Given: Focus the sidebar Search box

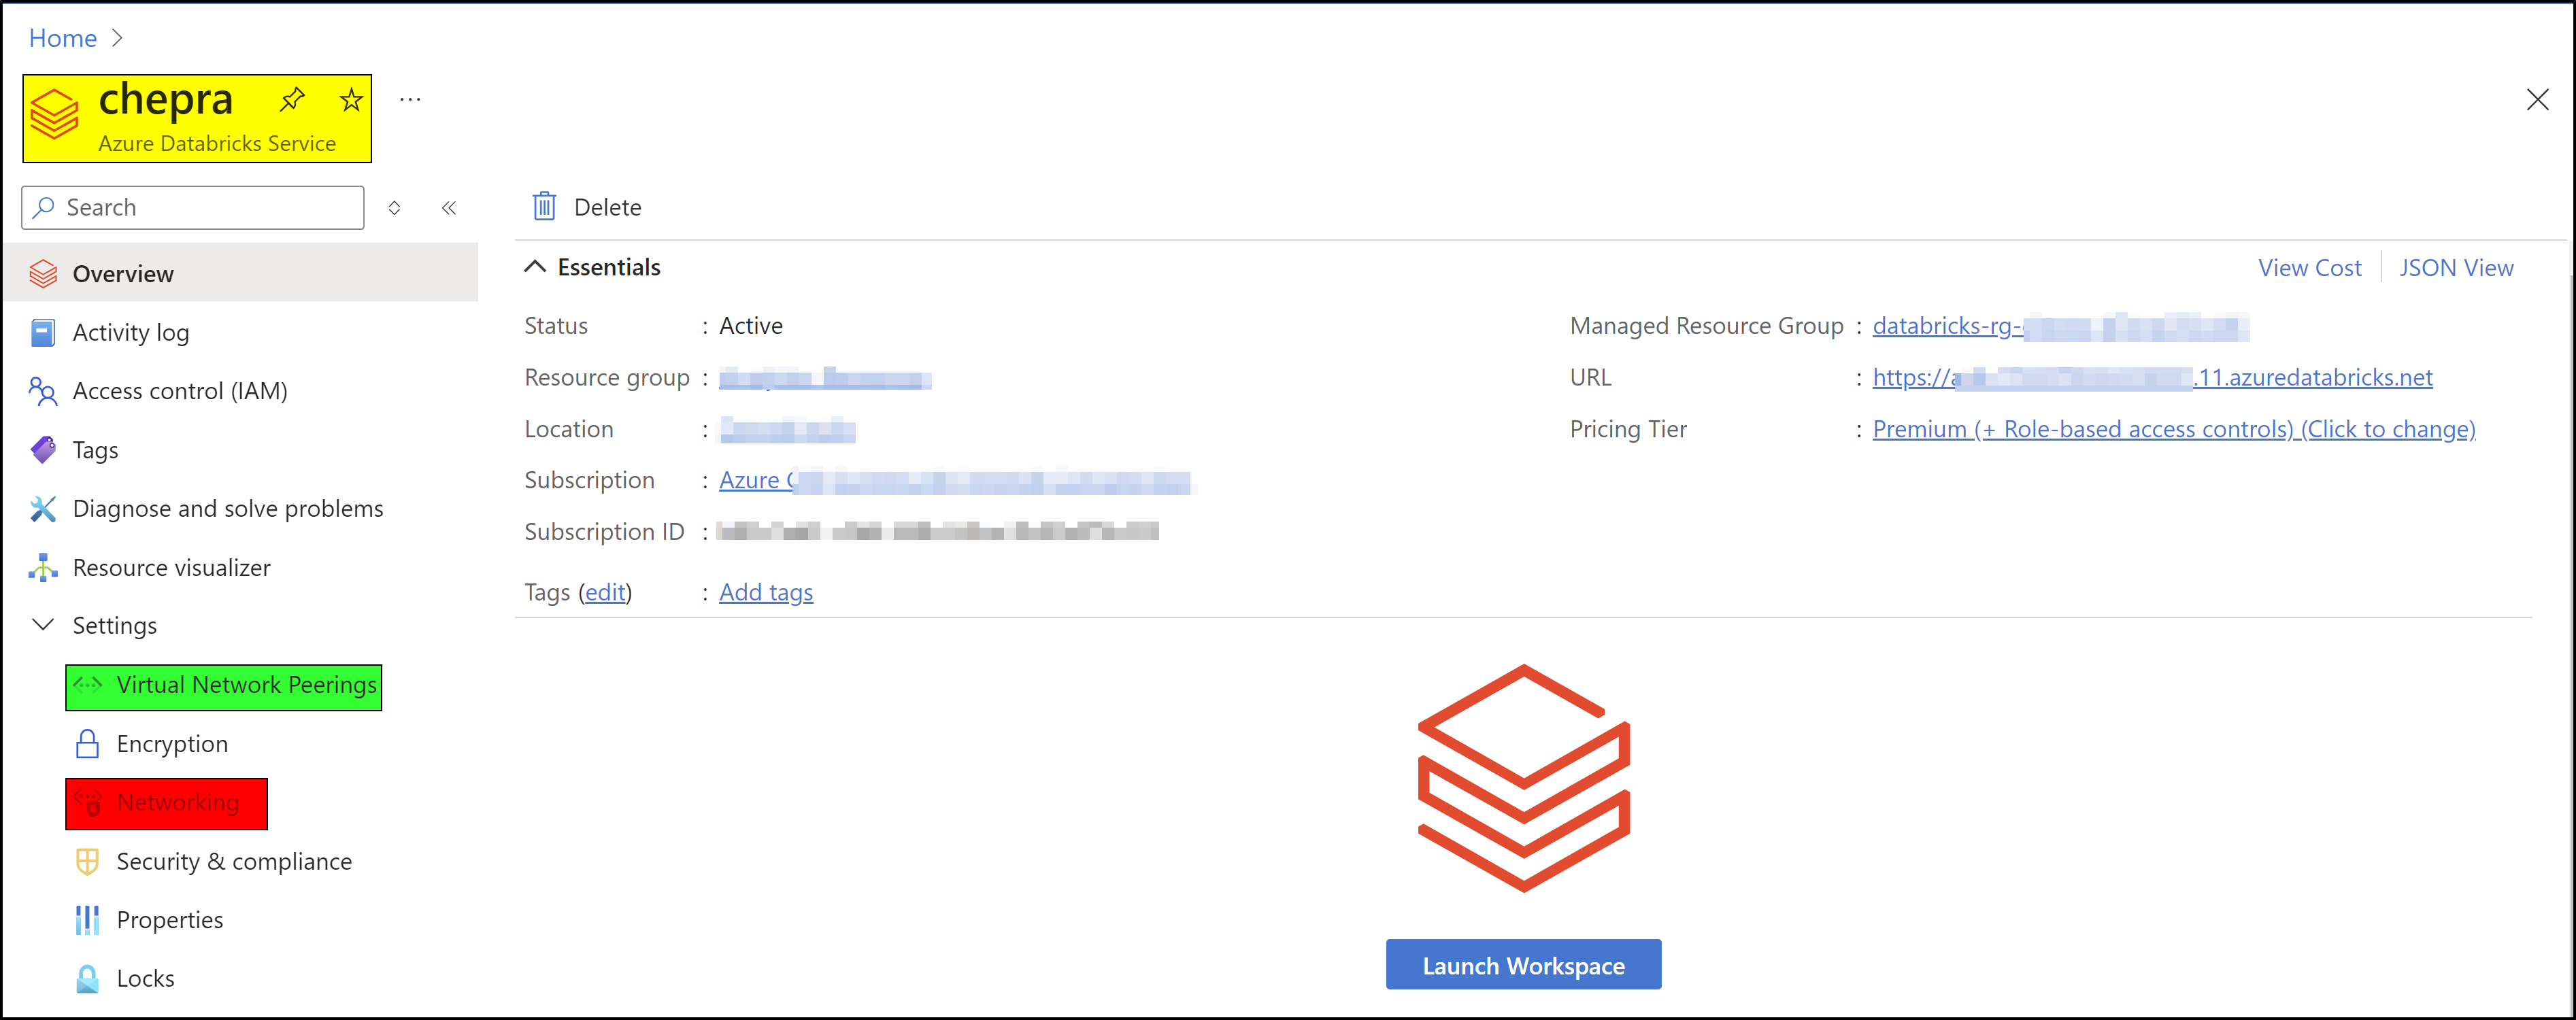Looking at the screenshot, I should click(x=193, y=207).
